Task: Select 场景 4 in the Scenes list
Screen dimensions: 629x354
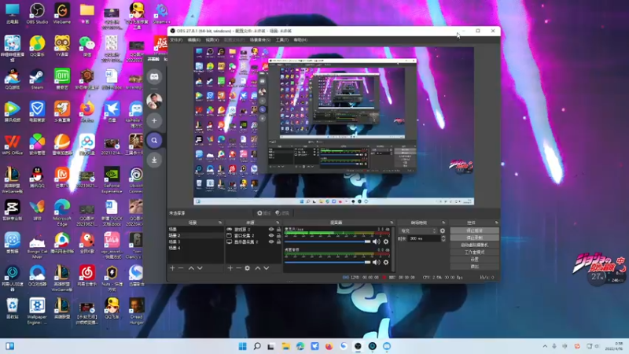Action: coord(196,248)
